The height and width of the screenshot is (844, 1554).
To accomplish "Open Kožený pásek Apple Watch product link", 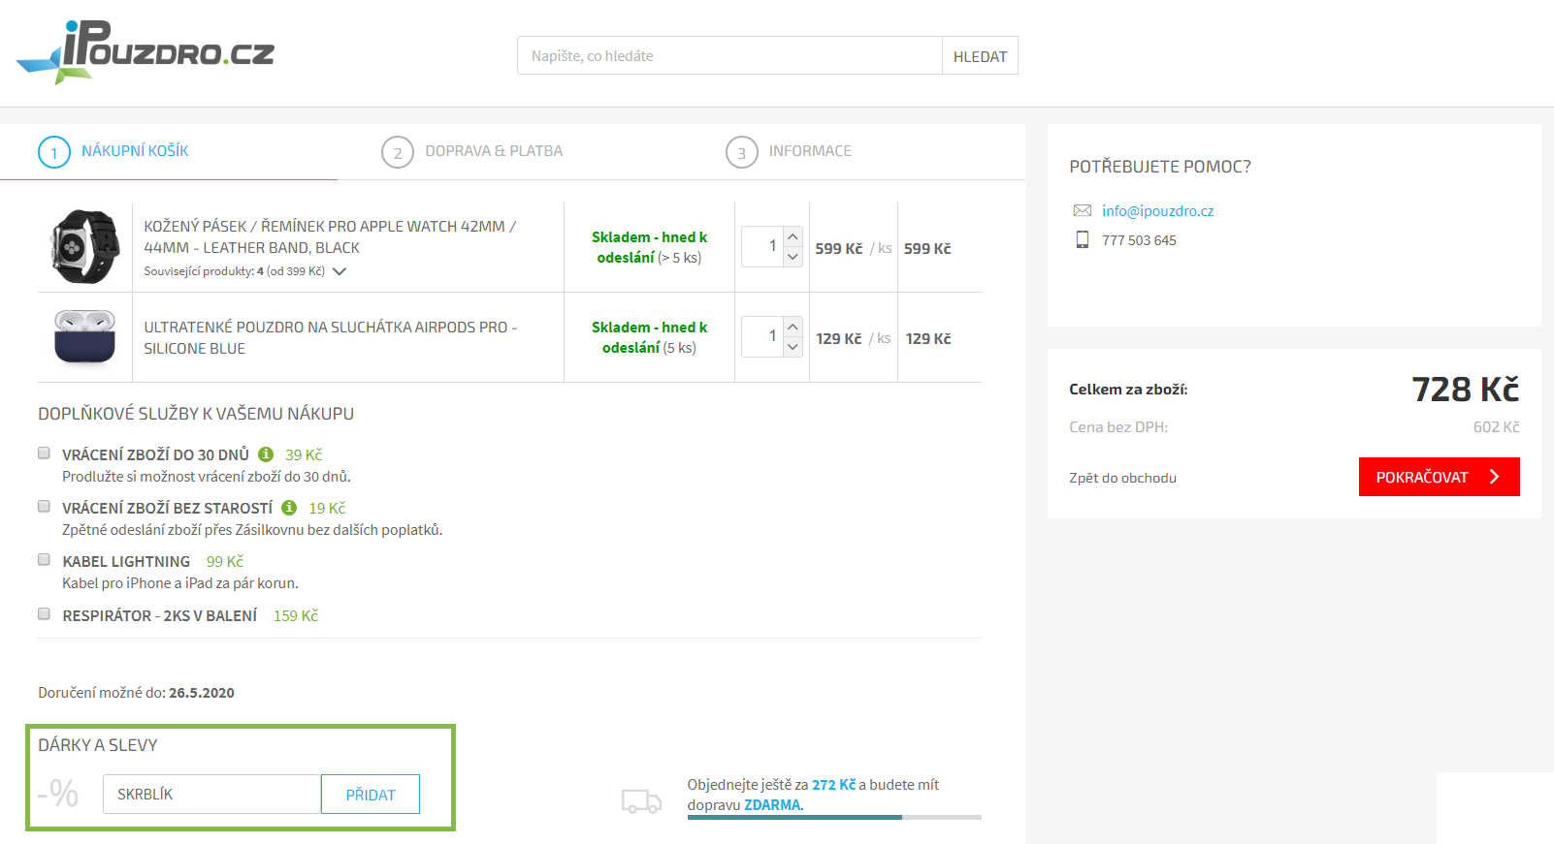I will pyautogui.click(x=330, y=236).
